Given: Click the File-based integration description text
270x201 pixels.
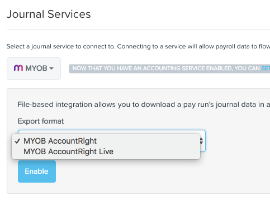Looking at the screenshot, I should [144, 105].
